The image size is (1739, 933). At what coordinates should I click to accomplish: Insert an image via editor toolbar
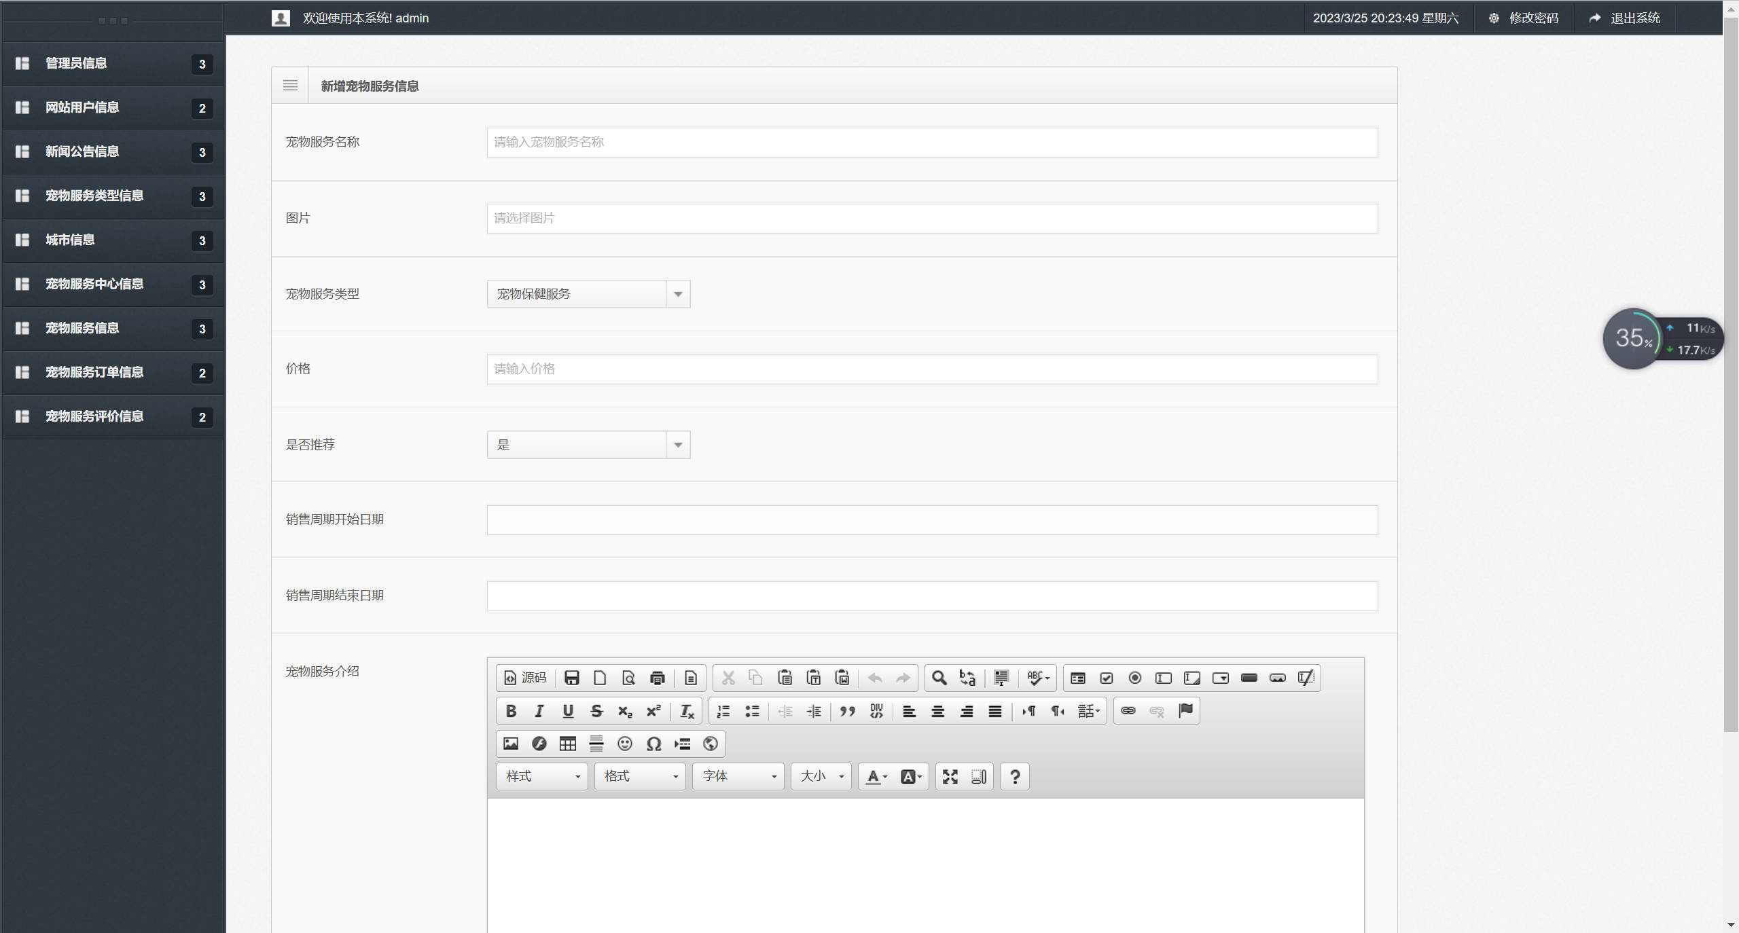coord(511,744)
